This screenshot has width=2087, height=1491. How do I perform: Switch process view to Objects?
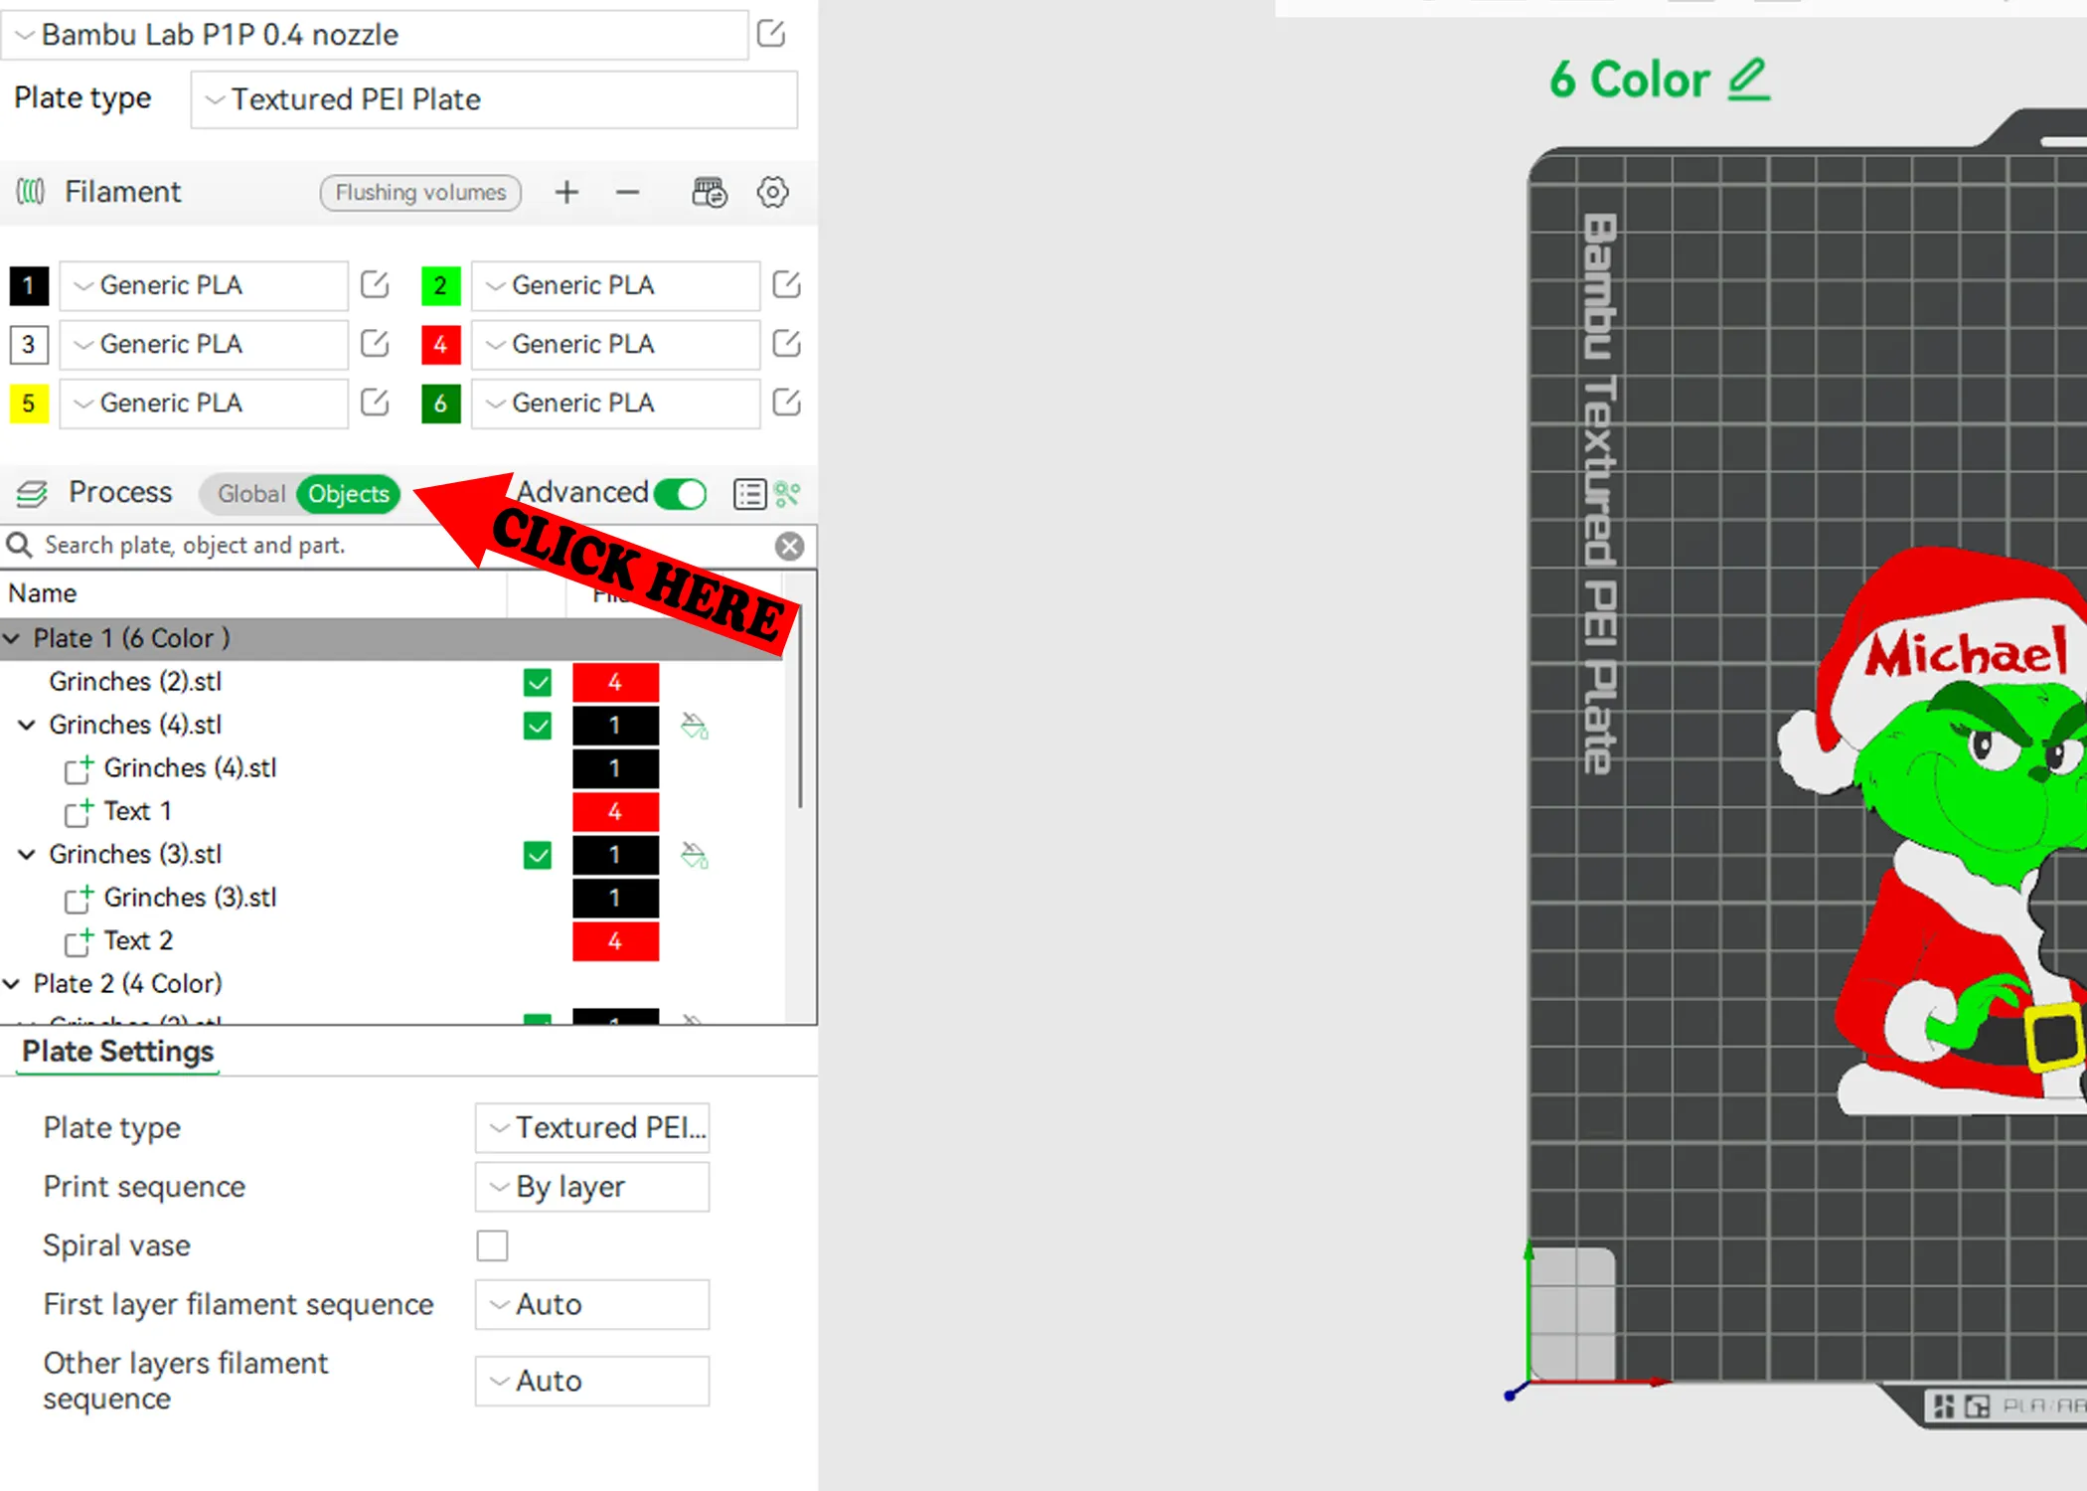coord(349,494)
